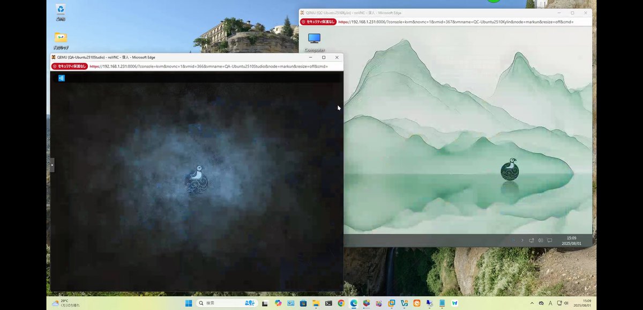Click the OneDrive cloud icon in the tray
This screenshot has height=310, width=643.
pyautogui.click(x=541, y=303)
